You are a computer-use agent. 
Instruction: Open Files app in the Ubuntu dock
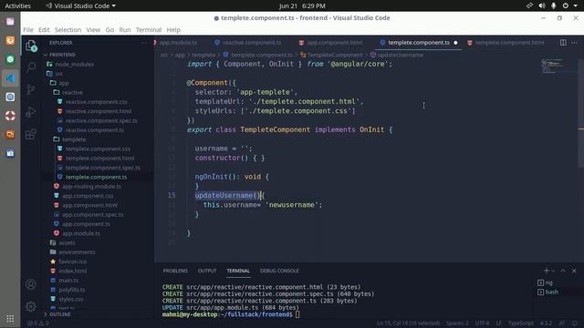click(x=10, y=22)
